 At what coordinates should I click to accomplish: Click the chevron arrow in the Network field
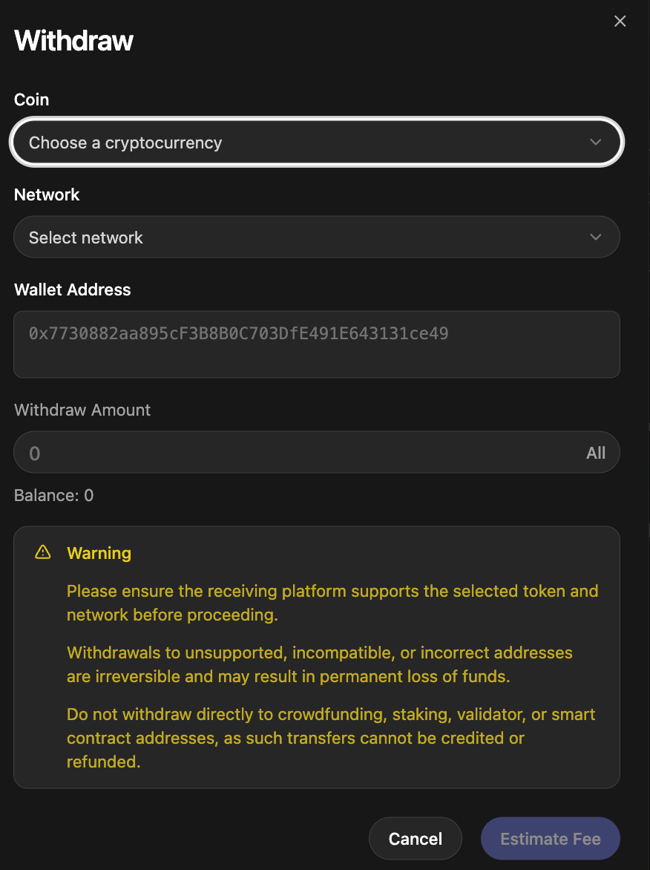pyautogui.click(x=595, y=238)
